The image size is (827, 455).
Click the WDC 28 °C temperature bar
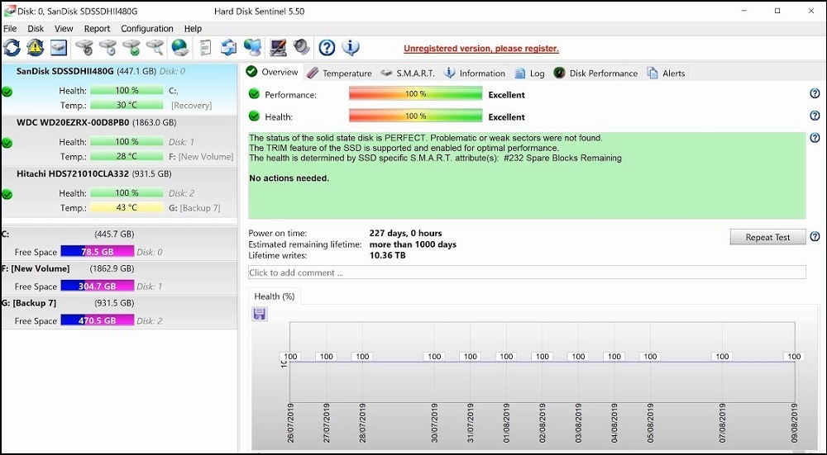pos(127,156)
